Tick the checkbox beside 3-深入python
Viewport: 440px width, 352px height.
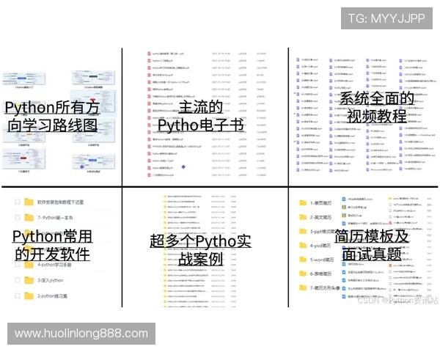(18, 280)
